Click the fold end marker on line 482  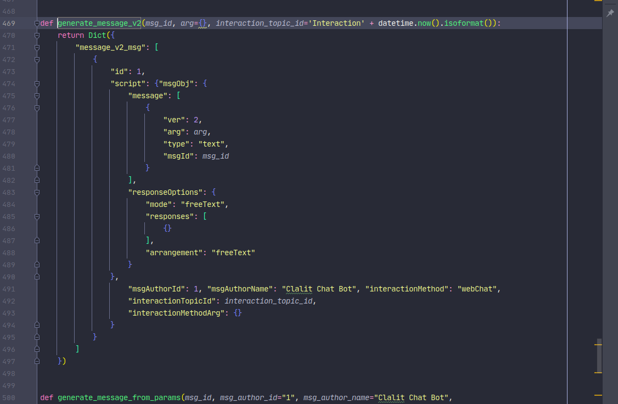37,181
